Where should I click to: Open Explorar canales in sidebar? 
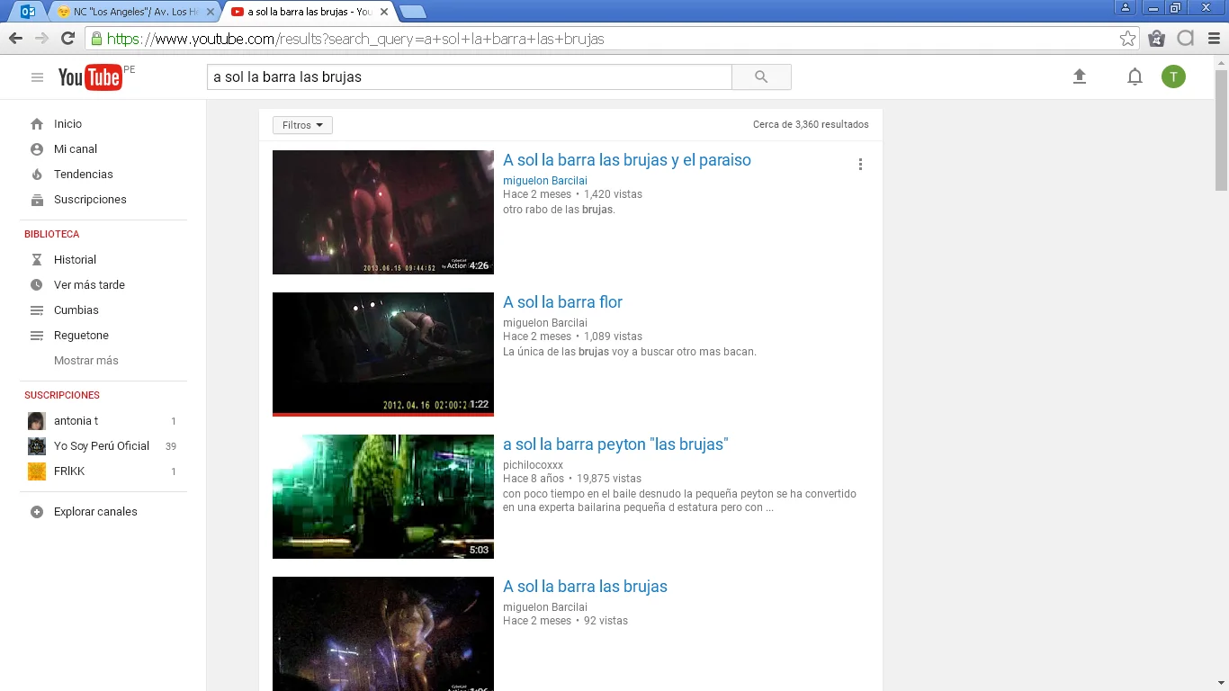coord(95,512)
